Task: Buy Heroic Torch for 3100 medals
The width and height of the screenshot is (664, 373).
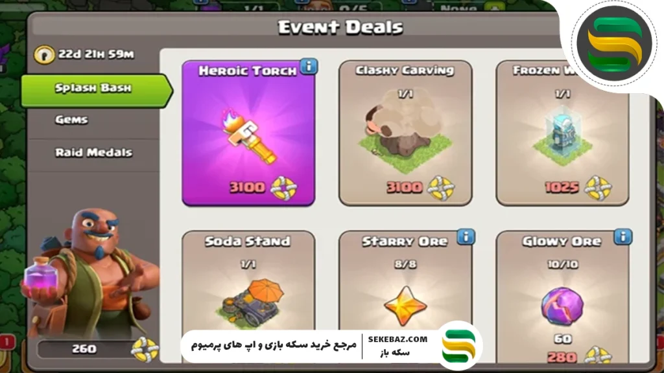Action: [263, 187]
